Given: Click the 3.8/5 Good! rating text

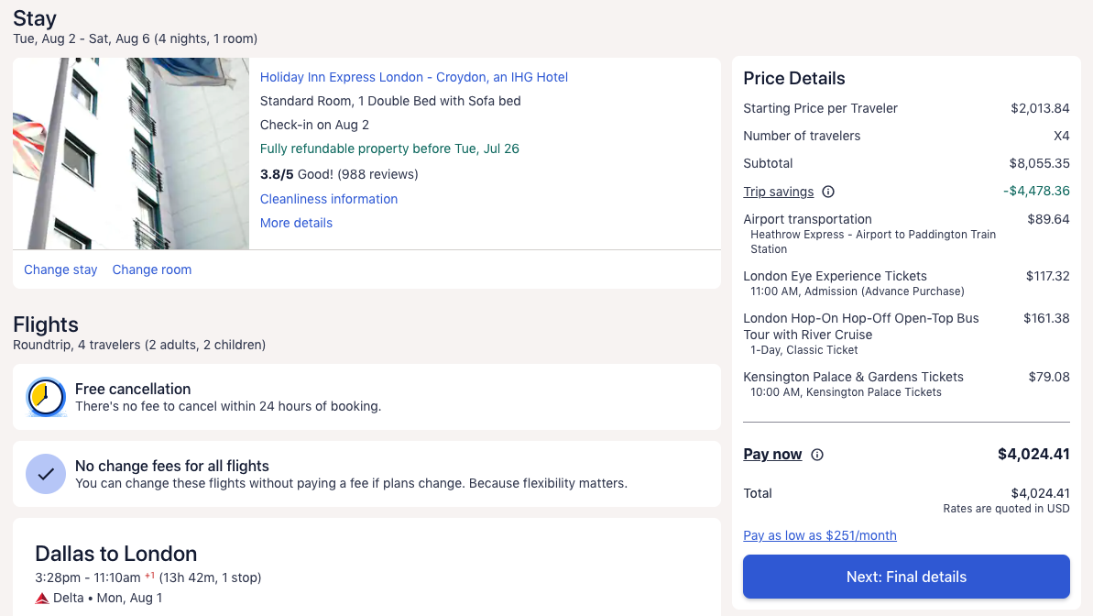Looking at the screenshot, I should point(339,174).
